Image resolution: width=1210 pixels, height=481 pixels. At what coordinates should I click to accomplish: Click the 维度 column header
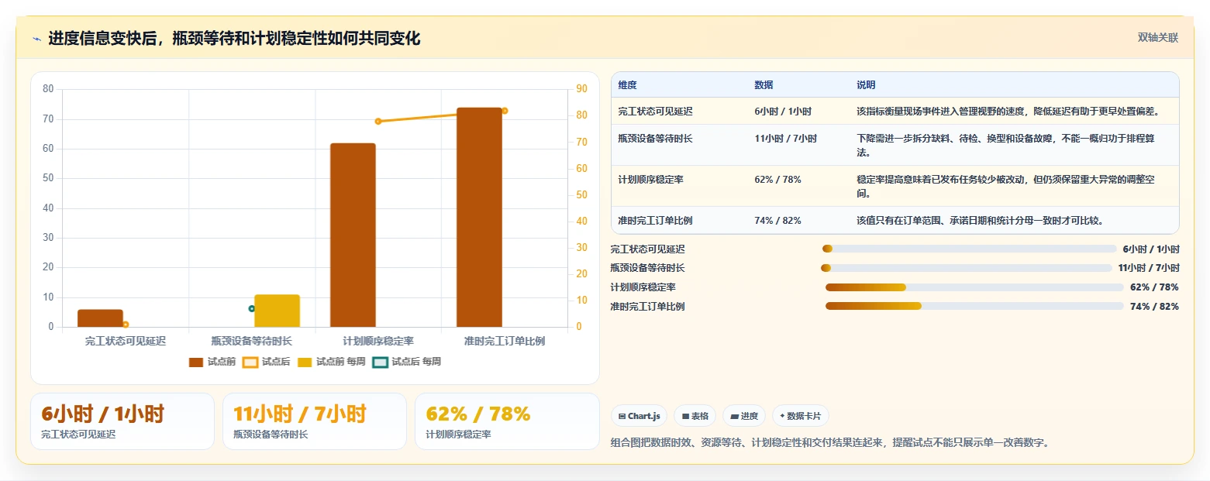pyautogui.click(x=627, y=85)
